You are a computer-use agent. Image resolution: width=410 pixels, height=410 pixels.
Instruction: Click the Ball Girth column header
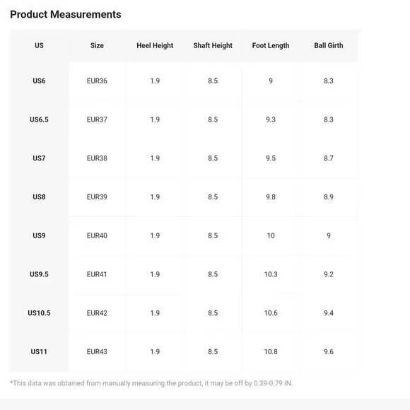(x=329, y=45)
